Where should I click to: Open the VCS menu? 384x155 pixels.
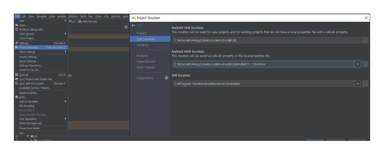coord(106,16)
